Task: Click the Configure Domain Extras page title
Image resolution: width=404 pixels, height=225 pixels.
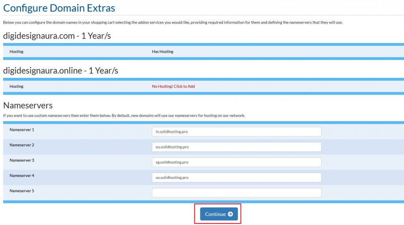Action: click(59, 8)
